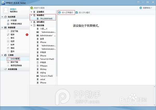Collapse the 工具箱 sidebar section

pos(2,55)
